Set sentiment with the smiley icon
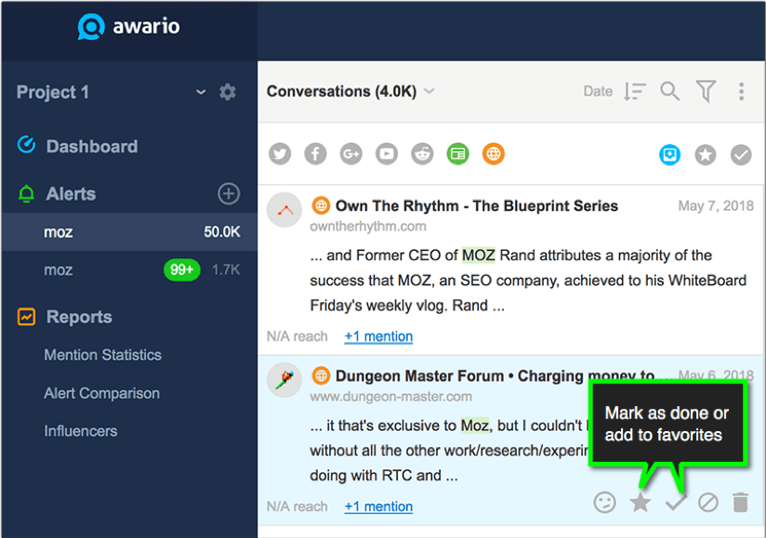 coord(605,503)
